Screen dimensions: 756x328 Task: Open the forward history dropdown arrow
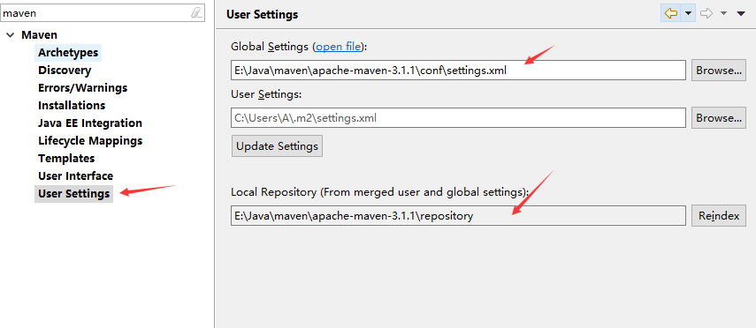[x=723, y=14]
